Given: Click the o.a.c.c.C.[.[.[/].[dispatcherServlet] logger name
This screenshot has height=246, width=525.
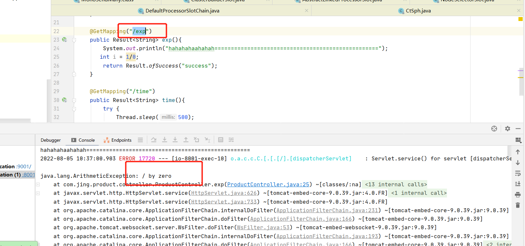Looking at the screenshot, I should coord(291,158).
